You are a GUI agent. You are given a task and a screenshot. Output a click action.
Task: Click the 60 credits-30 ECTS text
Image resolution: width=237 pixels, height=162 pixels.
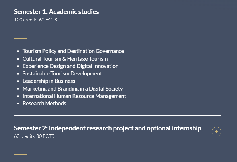tap(34, 136)
